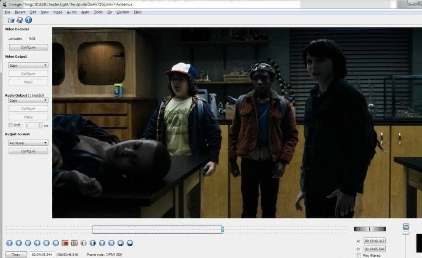Click the Time button

[x=16, y=255]
